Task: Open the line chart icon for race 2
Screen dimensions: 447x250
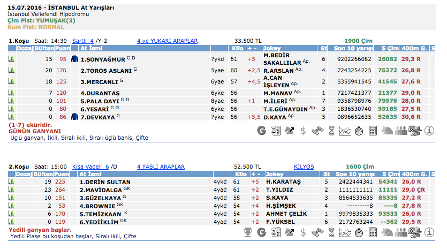Action: 345,232
